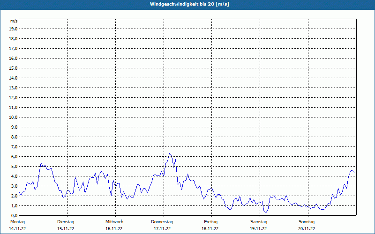Click the wind-speed peak on Donnerstag
Viewport: 375px width, 234px height.
(169, 154)
